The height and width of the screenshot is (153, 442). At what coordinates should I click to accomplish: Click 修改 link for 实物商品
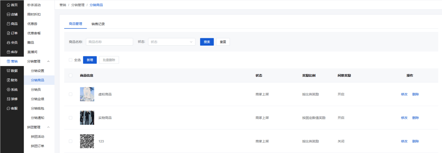click(404, 118)
